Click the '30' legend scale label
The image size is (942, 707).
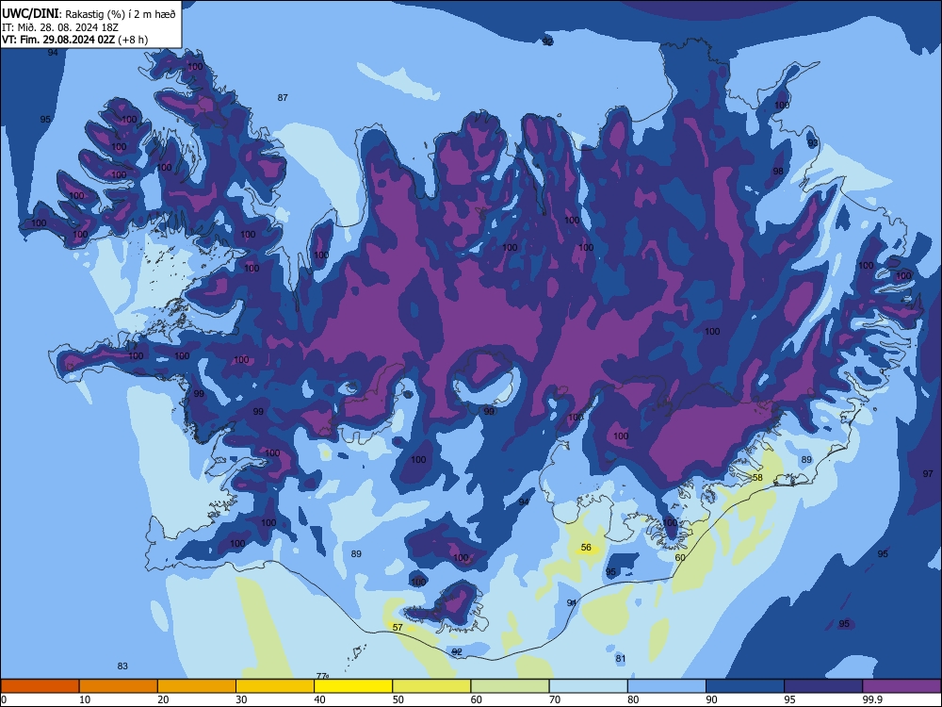241,699
